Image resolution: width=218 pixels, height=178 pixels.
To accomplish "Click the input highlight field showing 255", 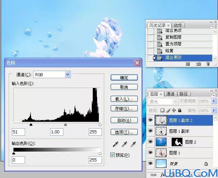I will [x=95, y=132].
